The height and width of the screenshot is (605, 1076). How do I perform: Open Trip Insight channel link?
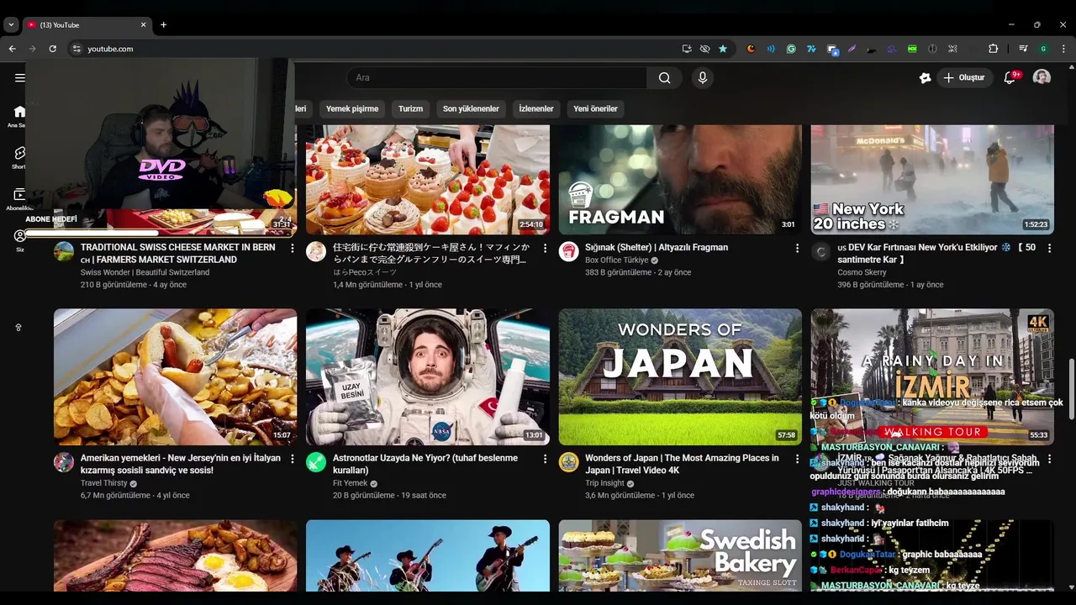pyautogui.click(x=604, y=483)
